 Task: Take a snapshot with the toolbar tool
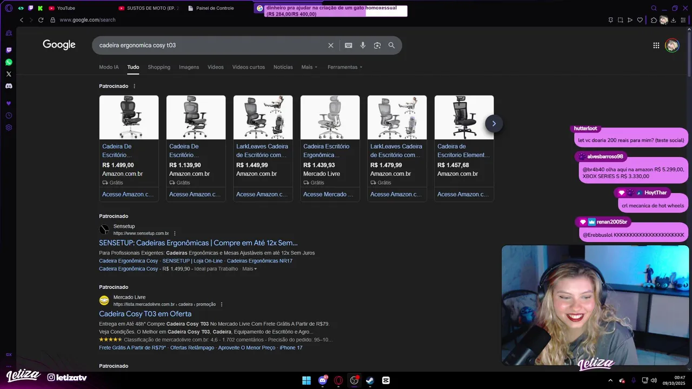620,20
